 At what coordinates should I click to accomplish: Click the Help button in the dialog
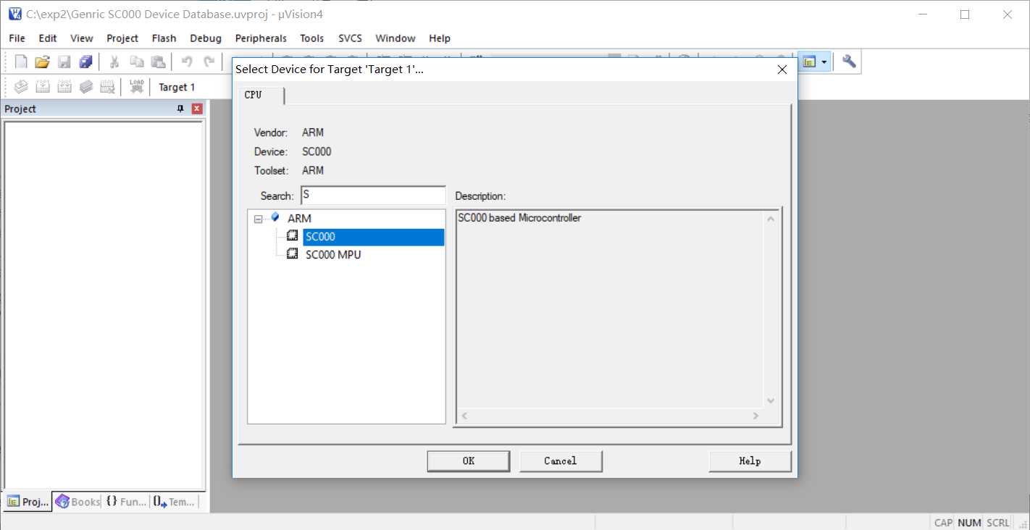[x=750, y=461]
